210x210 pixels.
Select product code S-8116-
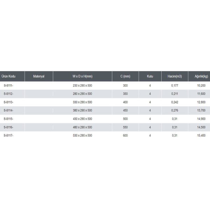[8, 127]
